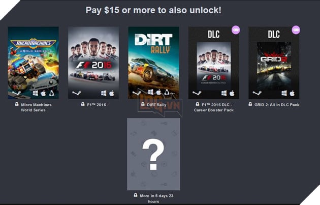Click the F1™ 2016 title link
The height and width of the screenshot is (205, 320).
97,105
